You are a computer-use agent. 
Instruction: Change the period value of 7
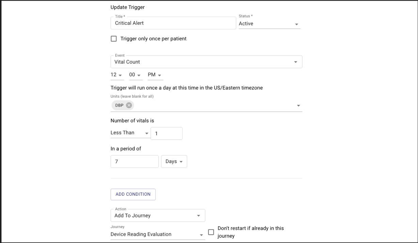[x=134, y=161]
